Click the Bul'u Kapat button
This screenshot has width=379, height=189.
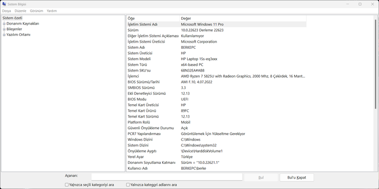click(x=297, y=178)
